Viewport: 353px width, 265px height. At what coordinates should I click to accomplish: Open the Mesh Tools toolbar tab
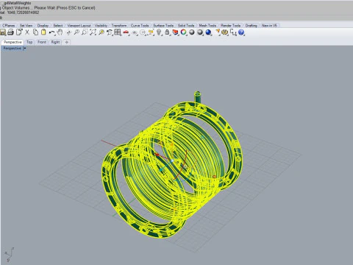[x=207, y=26]
